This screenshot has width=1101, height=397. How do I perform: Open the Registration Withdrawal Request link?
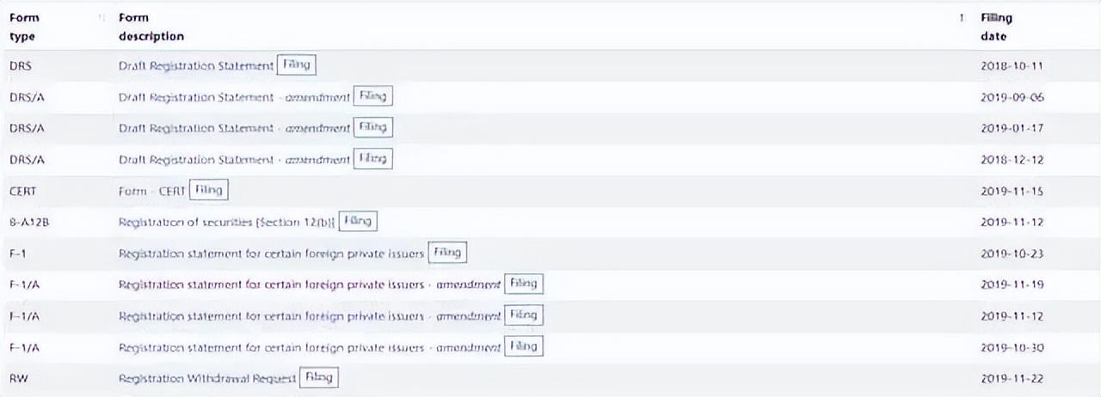coord(207,378)
